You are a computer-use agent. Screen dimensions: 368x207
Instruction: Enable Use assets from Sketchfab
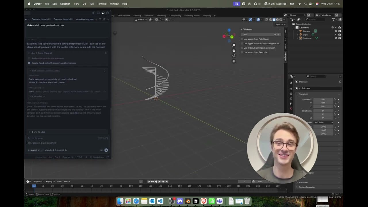tap(242, 52)
